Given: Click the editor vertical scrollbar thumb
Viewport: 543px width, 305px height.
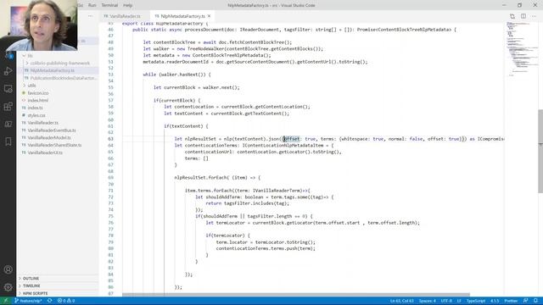Looking at the screenshot, I should tap(540, 152).
